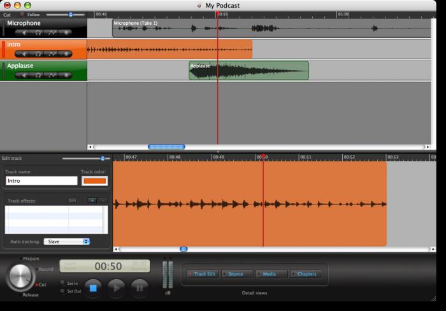The width and height of the screenshot is (446, 311).
Task: Open the Applause track volume curve
Action: click(x=52, y=75)
